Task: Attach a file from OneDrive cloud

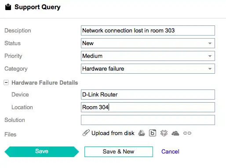Action: tap(175, 133)
